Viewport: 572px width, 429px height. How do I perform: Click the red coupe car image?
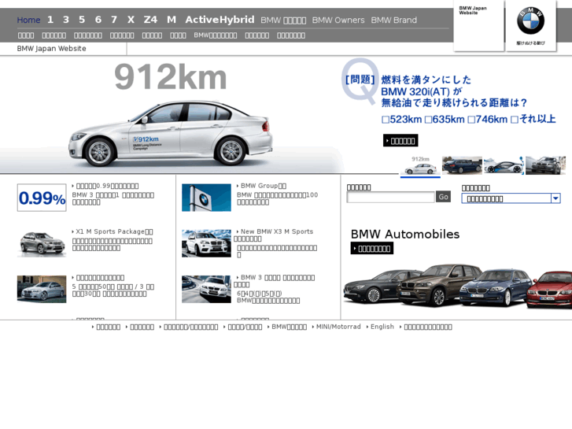pyautogui.click(x=551, y=290)
